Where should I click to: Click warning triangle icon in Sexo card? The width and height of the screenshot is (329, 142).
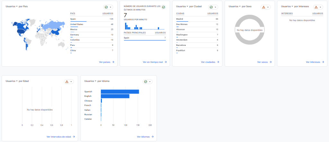click(263, 7)
